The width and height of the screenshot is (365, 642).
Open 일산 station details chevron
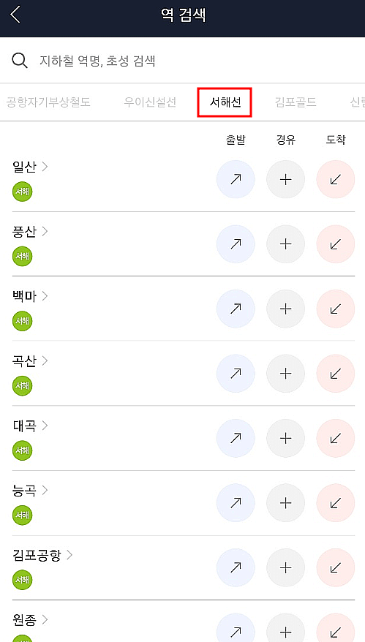45,167
